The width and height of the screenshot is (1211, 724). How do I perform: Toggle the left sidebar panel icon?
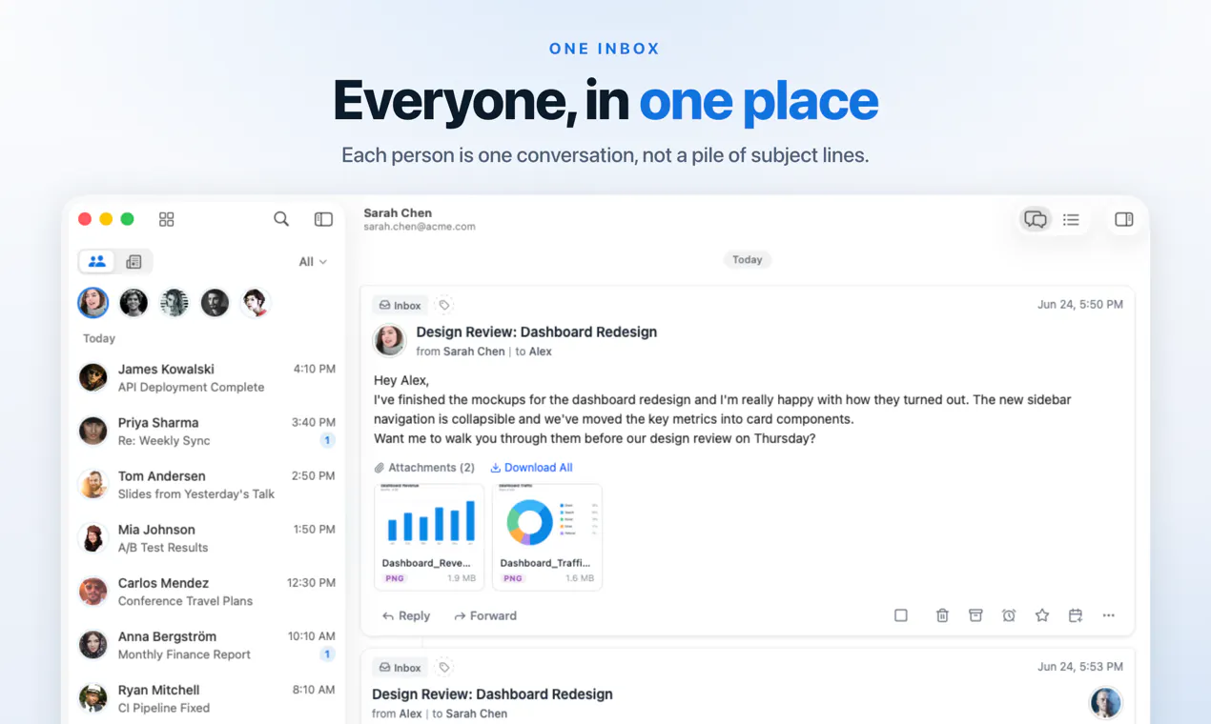click(323, 219)
